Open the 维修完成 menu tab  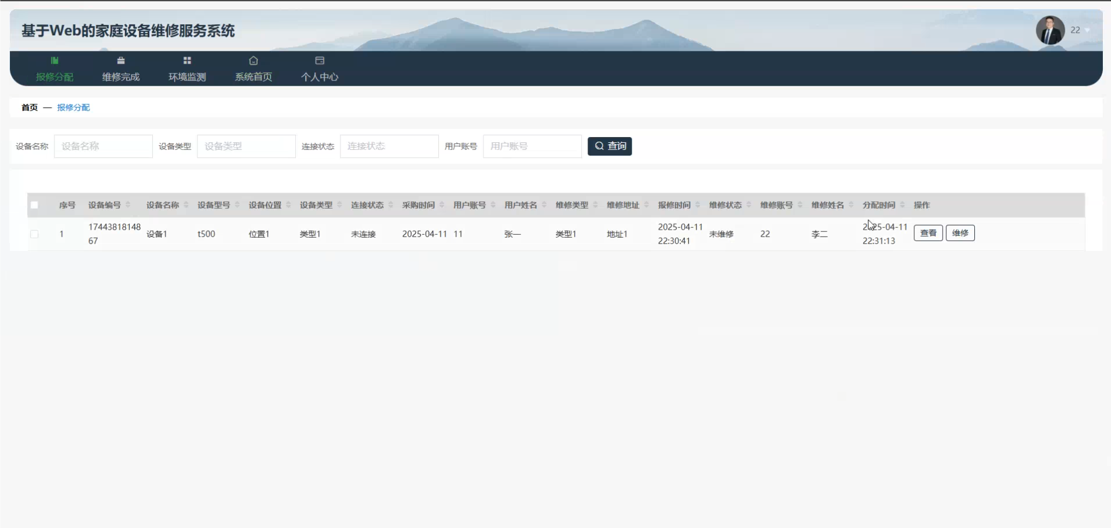(120, 77)
